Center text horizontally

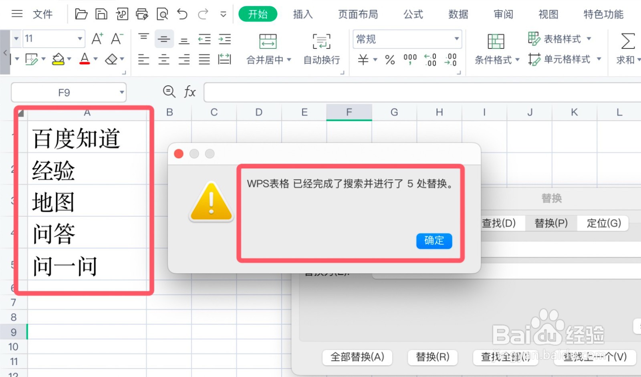(164, 59)
